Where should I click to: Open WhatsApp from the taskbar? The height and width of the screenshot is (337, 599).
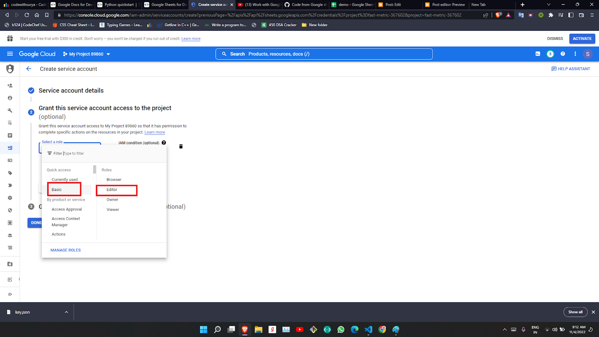341,330
